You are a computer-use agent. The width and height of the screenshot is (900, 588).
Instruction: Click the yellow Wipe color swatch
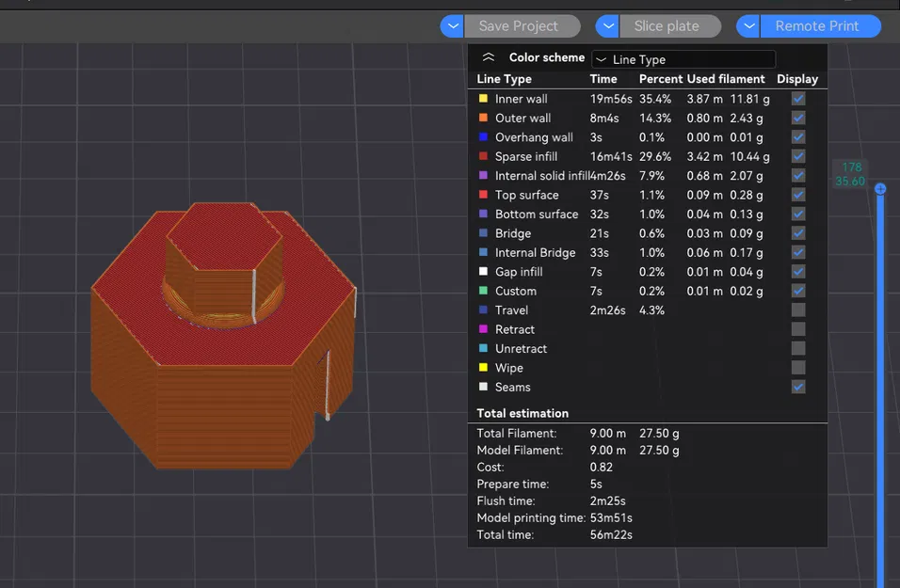click(x=483, y=368)
